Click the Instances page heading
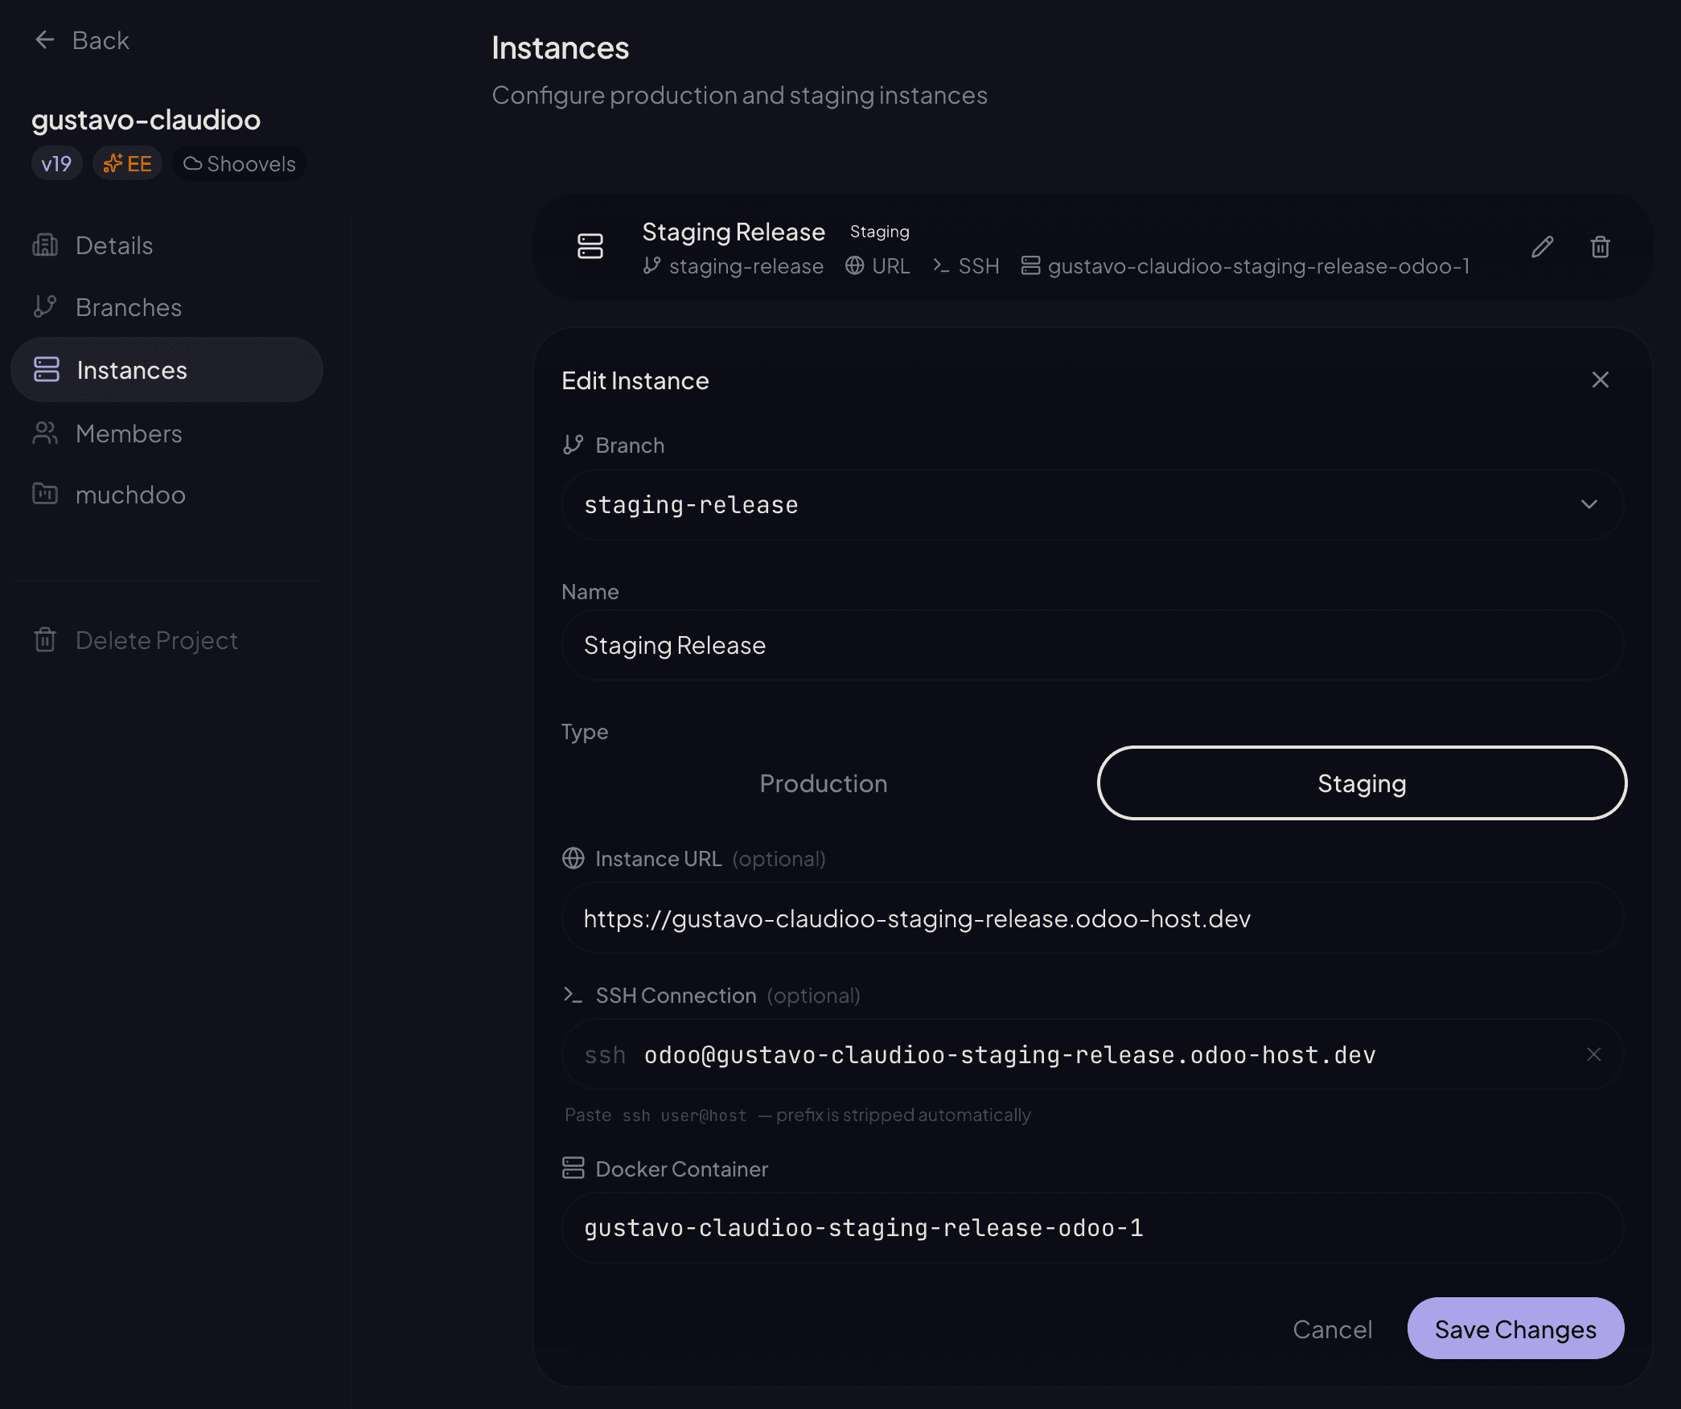Screen dimensions: 1681x1409 pos(561,48)
